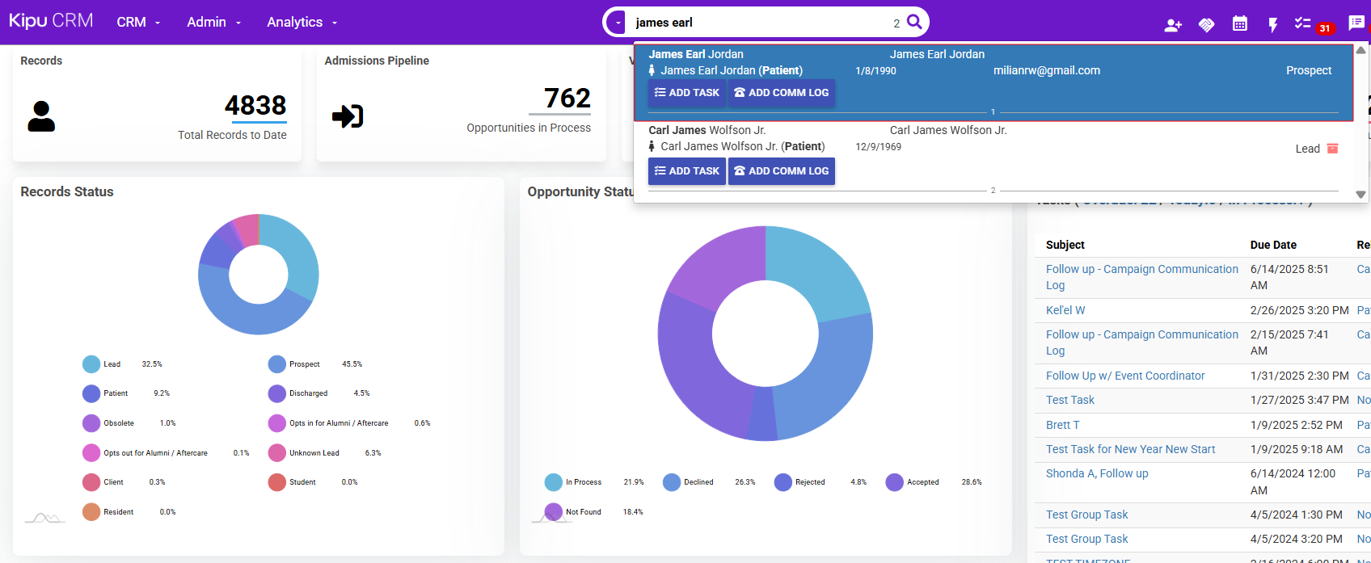Open the CRM dropdown menu
The height and width of the screenshot is (563, 1371).
138,23
